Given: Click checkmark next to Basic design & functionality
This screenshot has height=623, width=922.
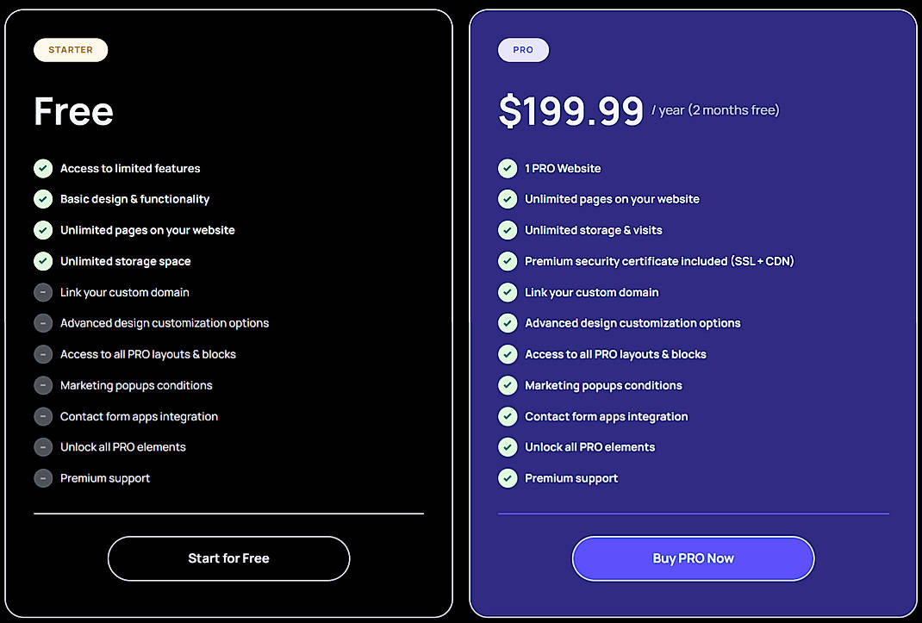Looking at the screenshot, I should pyautogui.click(x=43, y=199).
